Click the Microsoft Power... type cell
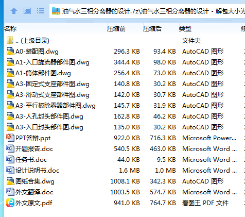Viewport: 245px width, 217px height. [x=209, y=138]
